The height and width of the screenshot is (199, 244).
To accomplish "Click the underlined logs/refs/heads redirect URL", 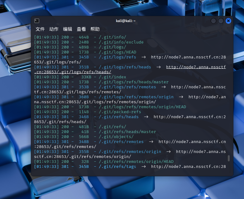I will click(x=196, y=67).
